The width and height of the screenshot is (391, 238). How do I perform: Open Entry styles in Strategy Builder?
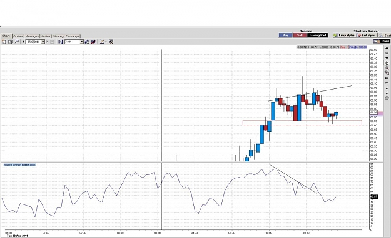[x=344, y=36]
